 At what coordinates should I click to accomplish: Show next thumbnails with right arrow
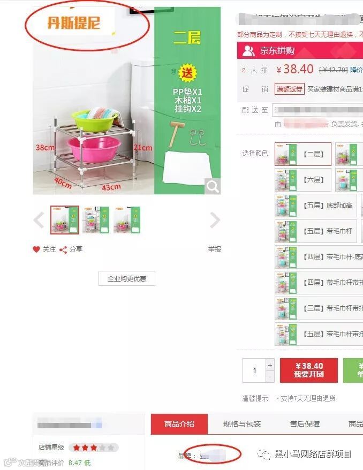point(215,220)
